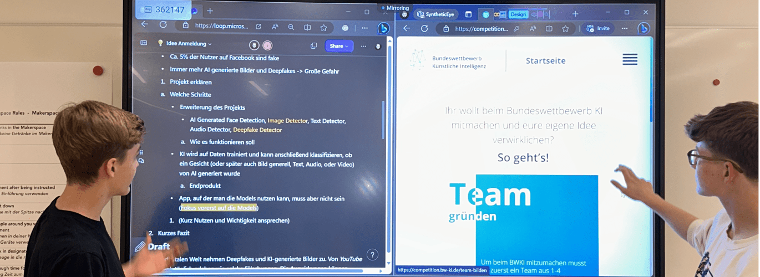Switch to the Design tab group

pos(518,14)
